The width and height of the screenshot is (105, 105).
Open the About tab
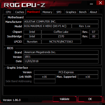[93, 12]
